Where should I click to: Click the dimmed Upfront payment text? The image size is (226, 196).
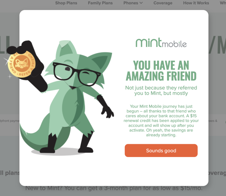9,121
